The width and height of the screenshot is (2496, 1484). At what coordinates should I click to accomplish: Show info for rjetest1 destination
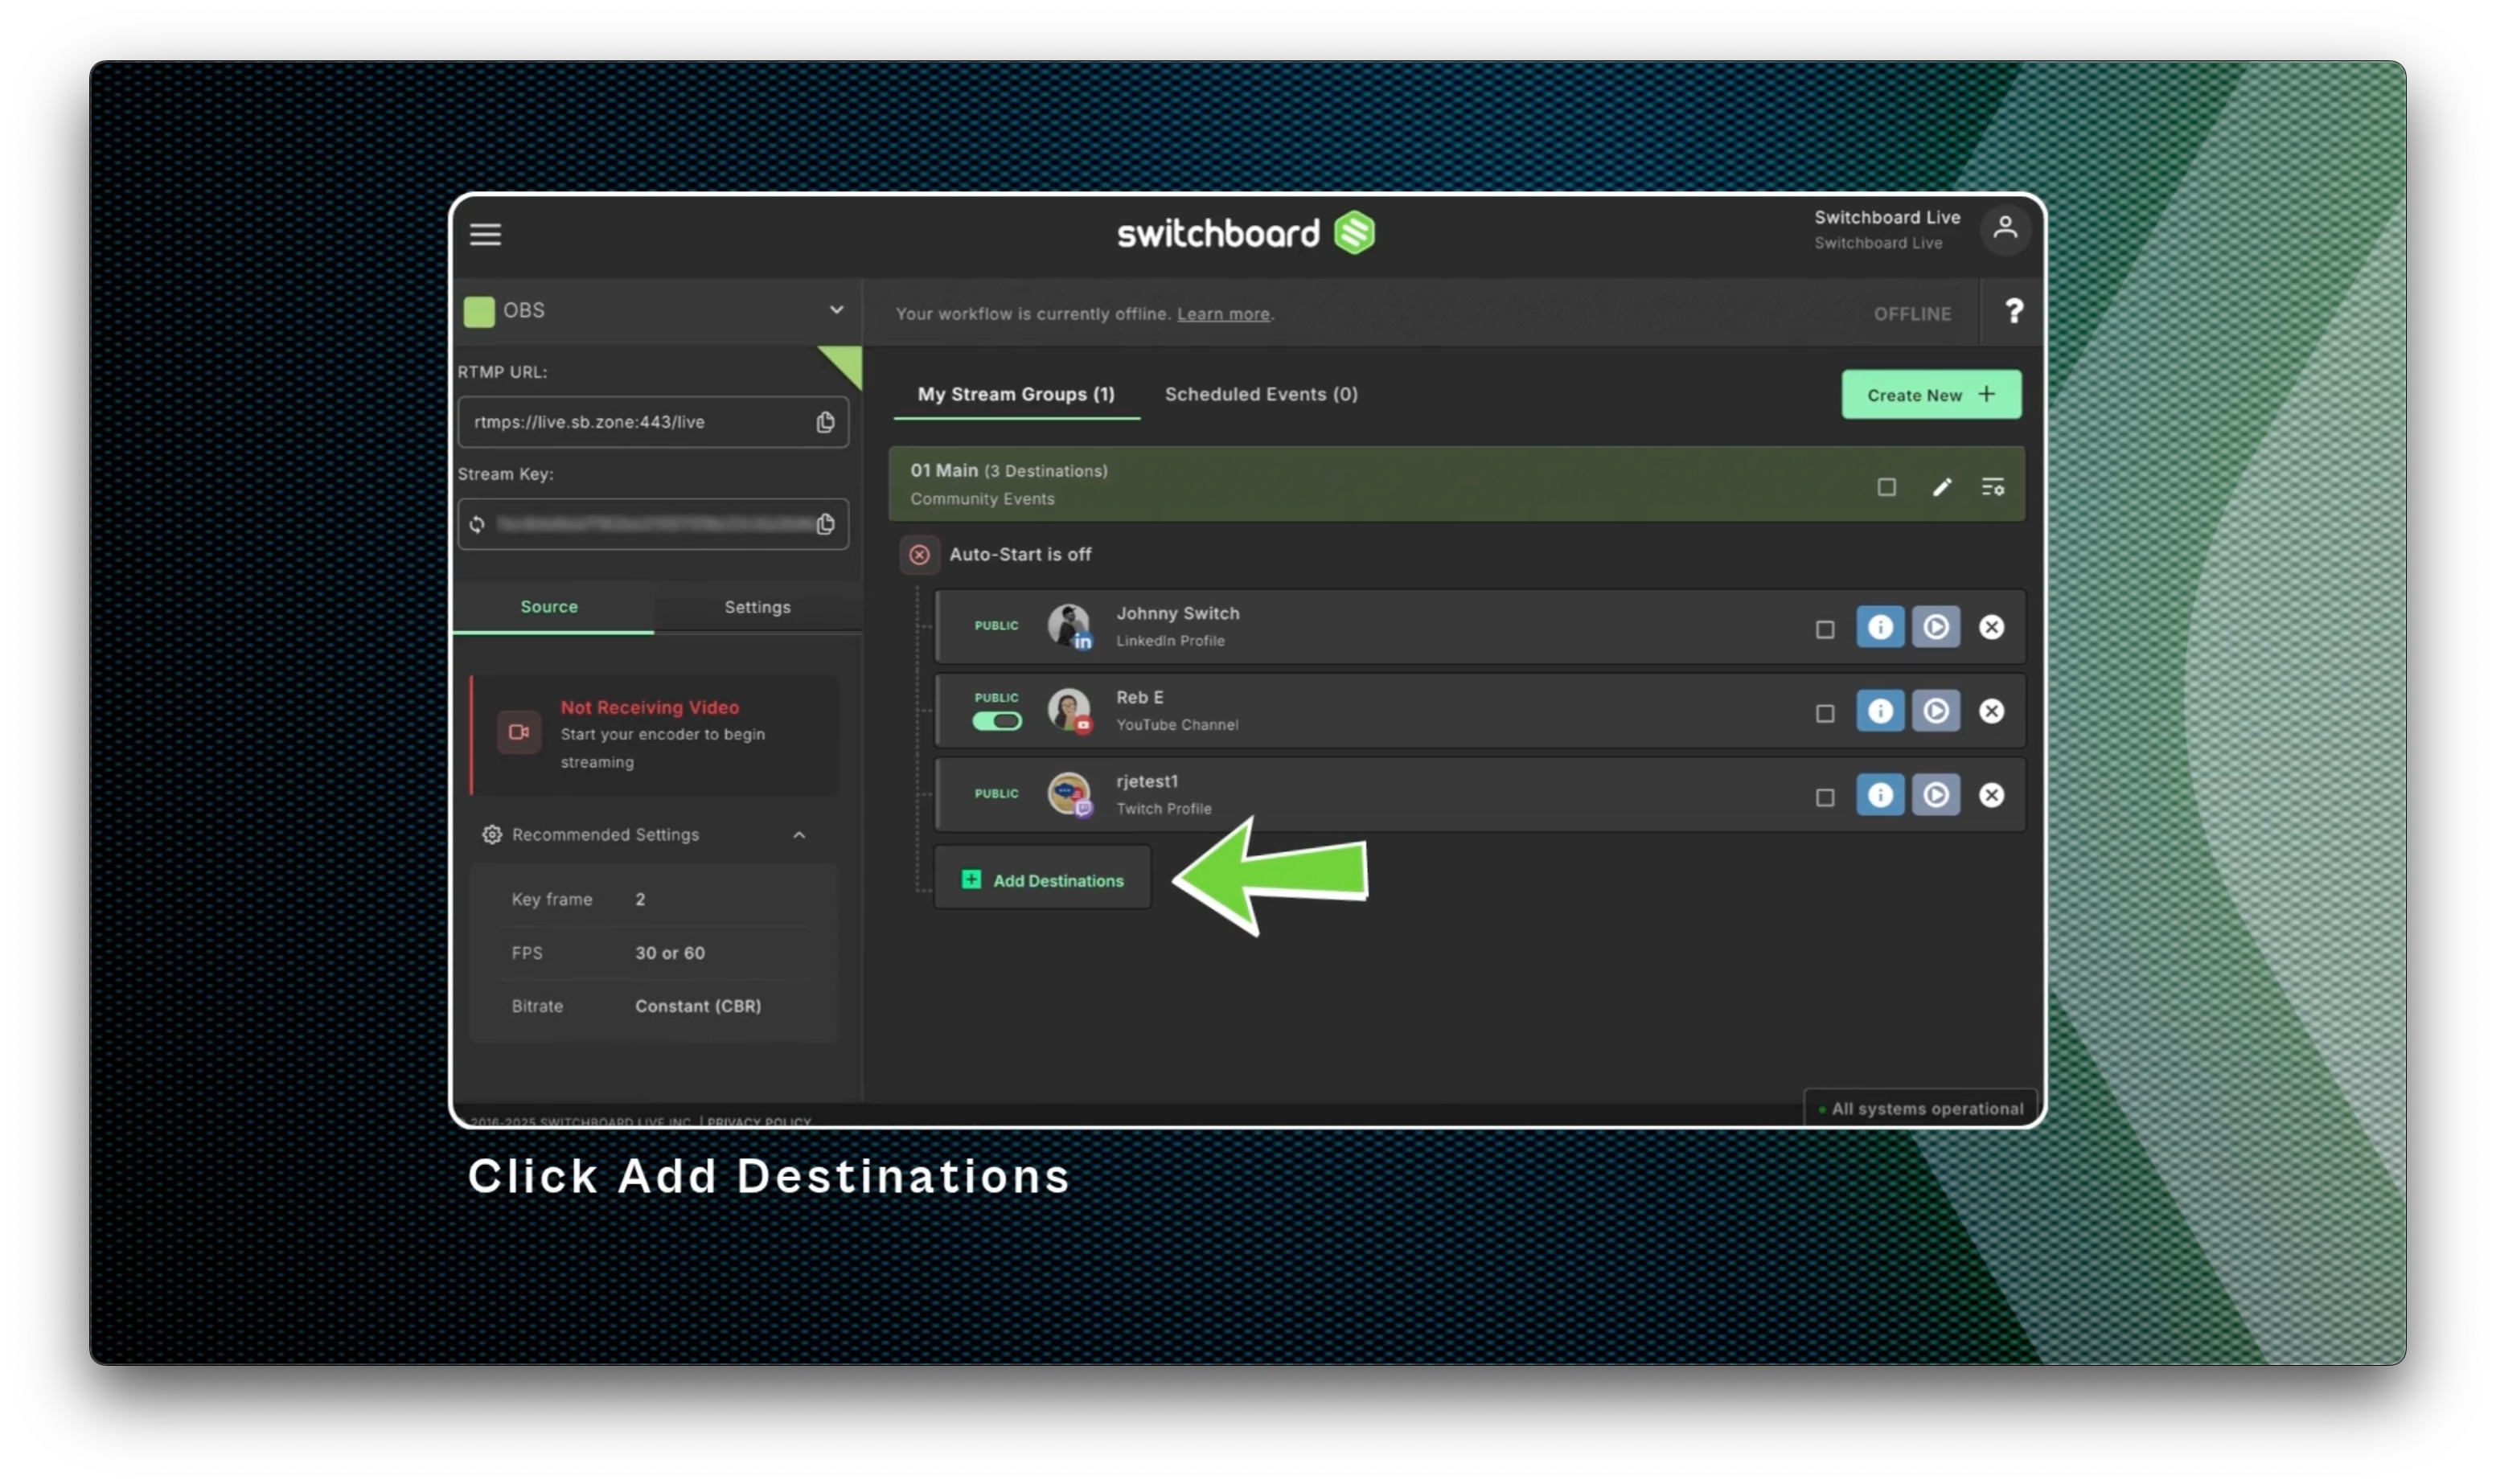point(1879,795)
